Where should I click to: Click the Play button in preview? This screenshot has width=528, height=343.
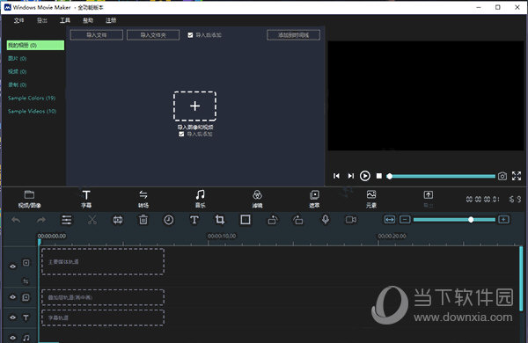(364, 176)
